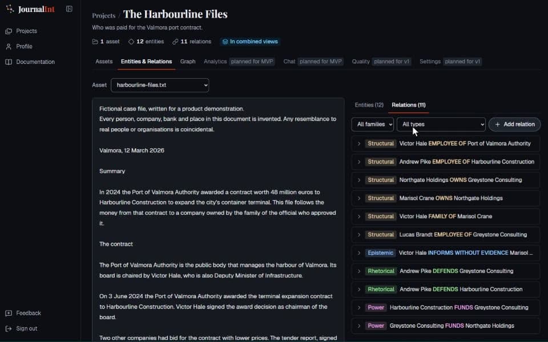Expand Andrew Pike DEFENDS Greystone Consulting row
The height and width of the screenshot is (342, 548).
(359, 271)
